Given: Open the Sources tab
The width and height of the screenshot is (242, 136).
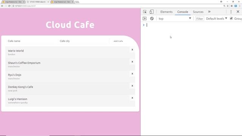Looking at the screenshot, I should coord(198,12).
